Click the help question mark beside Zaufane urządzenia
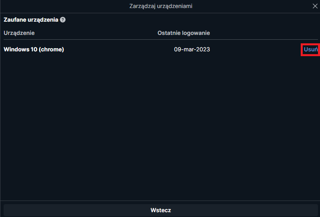Screen dimensions: 320x217 pyautogui.click(x=63, y=20)
